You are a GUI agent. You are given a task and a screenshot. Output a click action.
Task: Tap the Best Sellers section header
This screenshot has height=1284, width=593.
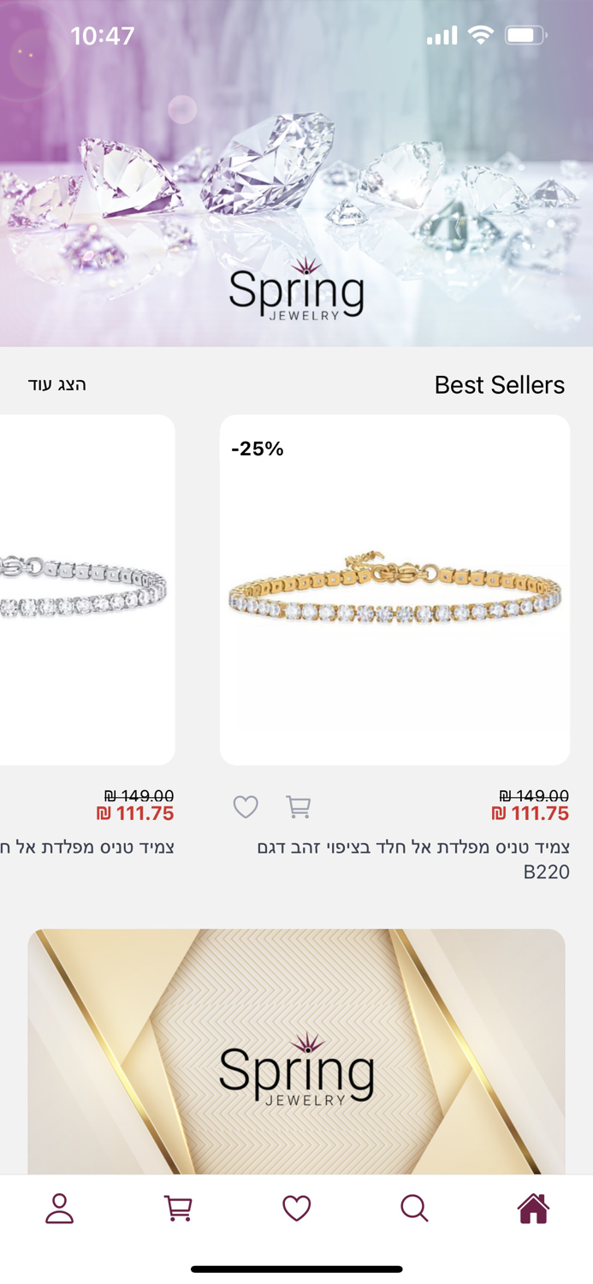pos(500,384)
